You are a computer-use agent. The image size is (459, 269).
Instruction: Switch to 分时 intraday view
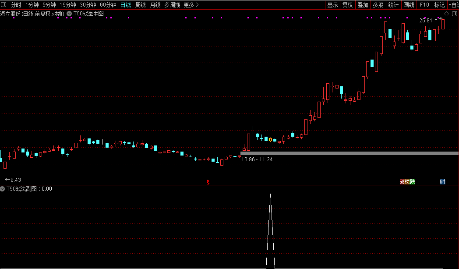tap(16, 5)
